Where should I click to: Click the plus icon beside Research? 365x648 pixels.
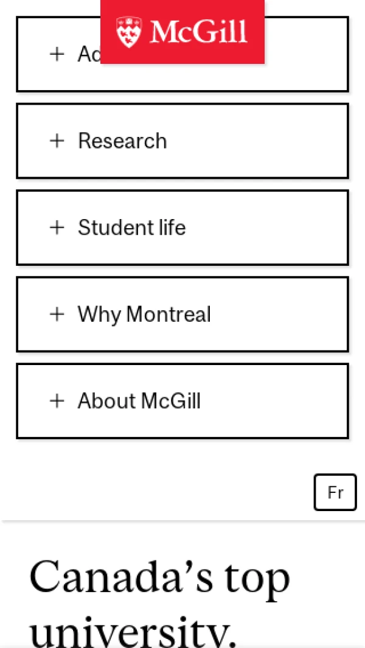(x=57, y=141)
